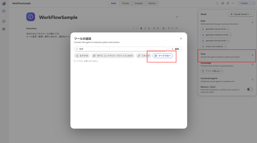Insert a numbered list in the instructions
This screenshot has height=143, width=257.
(x=158, y=28)
